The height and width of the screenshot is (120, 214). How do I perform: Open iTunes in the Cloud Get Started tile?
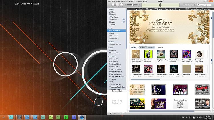tap(180, 104)
